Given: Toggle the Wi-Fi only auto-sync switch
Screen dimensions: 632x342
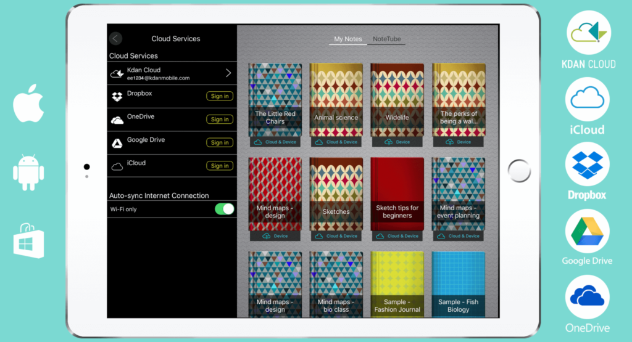Looking at the screenshot, I should (224, 210).
